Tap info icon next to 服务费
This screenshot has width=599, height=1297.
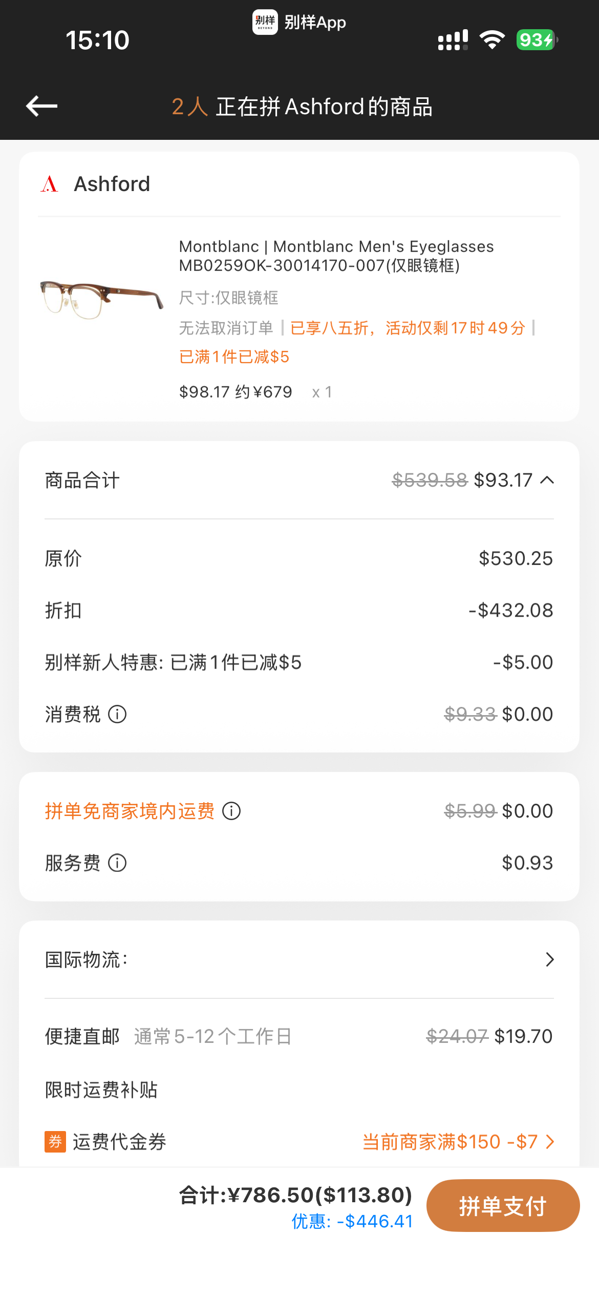pos(117,863)
